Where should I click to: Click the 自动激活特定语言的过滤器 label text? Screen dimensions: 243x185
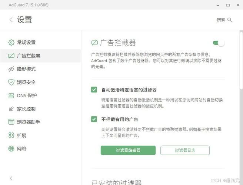[129, 90]
